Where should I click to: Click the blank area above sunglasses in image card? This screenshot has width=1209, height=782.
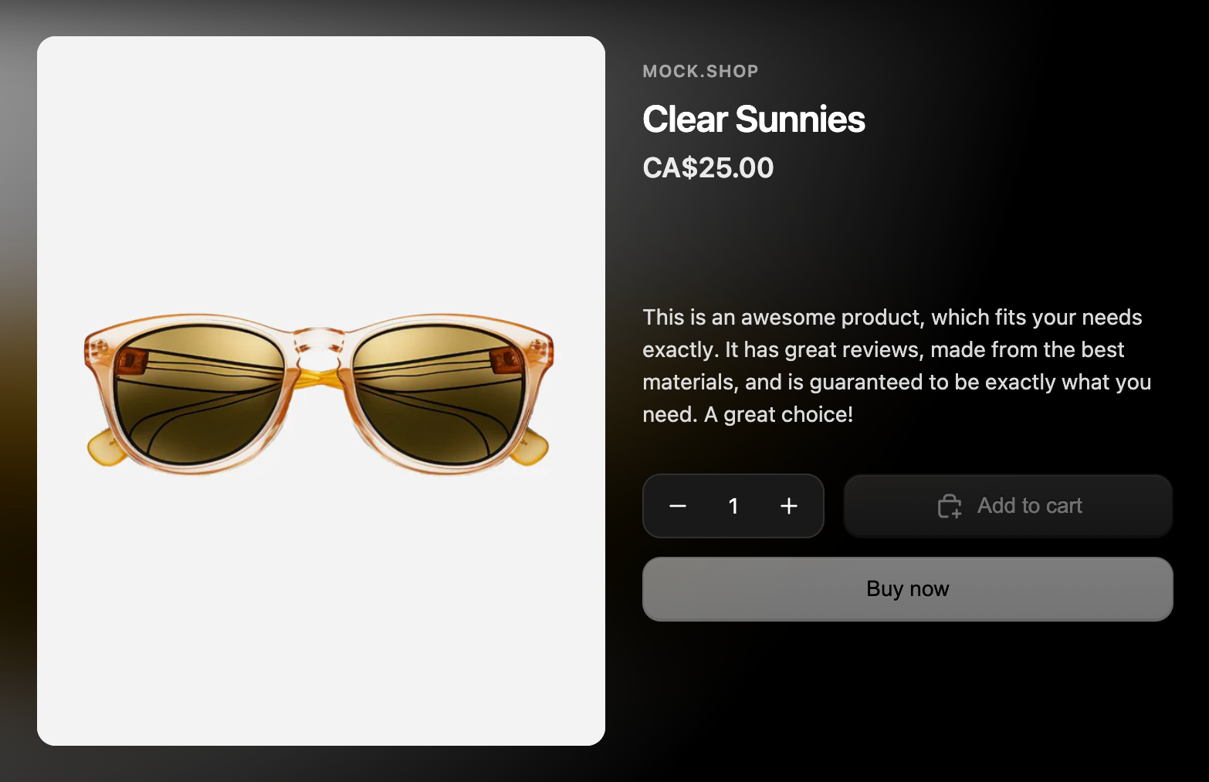321,174
